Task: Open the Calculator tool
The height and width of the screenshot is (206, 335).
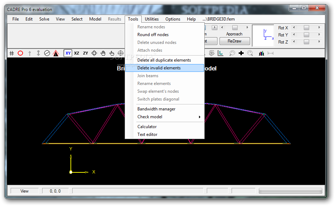Action: tap(165, 127)
